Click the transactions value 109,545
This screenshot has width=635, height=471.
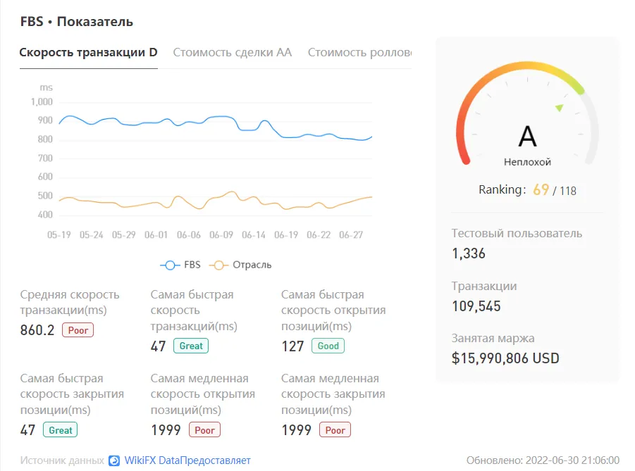pos(476,306)
